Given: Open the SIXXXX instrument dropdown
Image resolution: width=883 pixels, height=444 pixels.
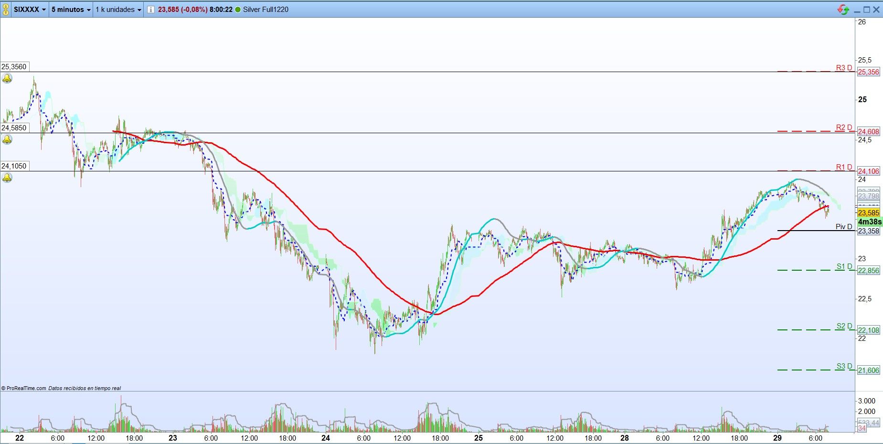Looking at the screenshot, I should [x=30, y=10].
